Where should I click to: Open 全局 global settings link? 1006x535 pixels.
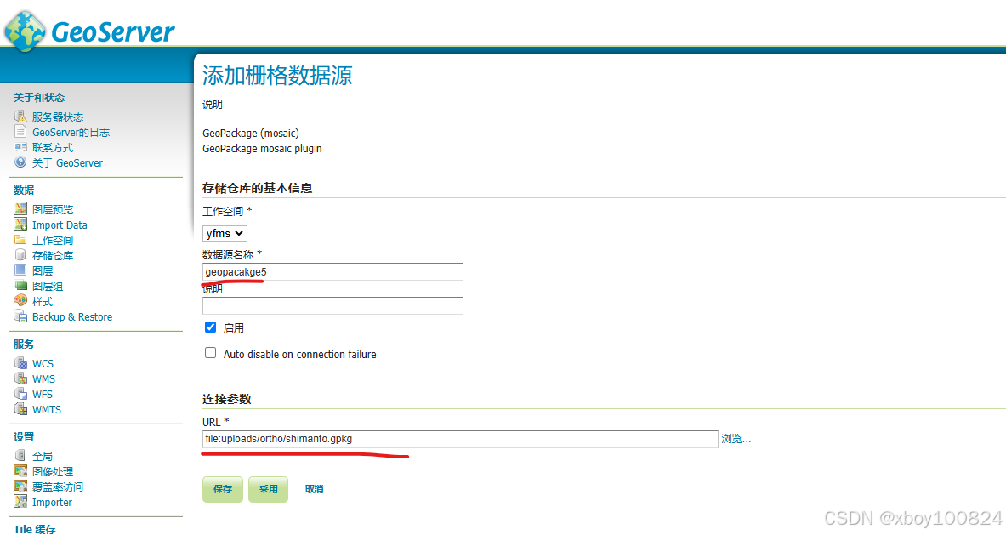click(43, 456)
